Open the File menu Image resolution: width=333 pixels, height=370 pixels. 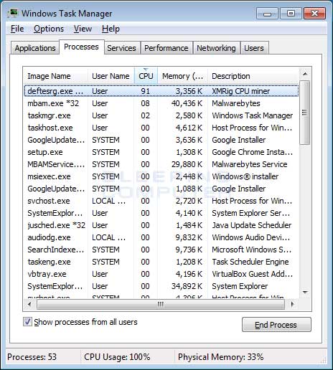(17, 29)
